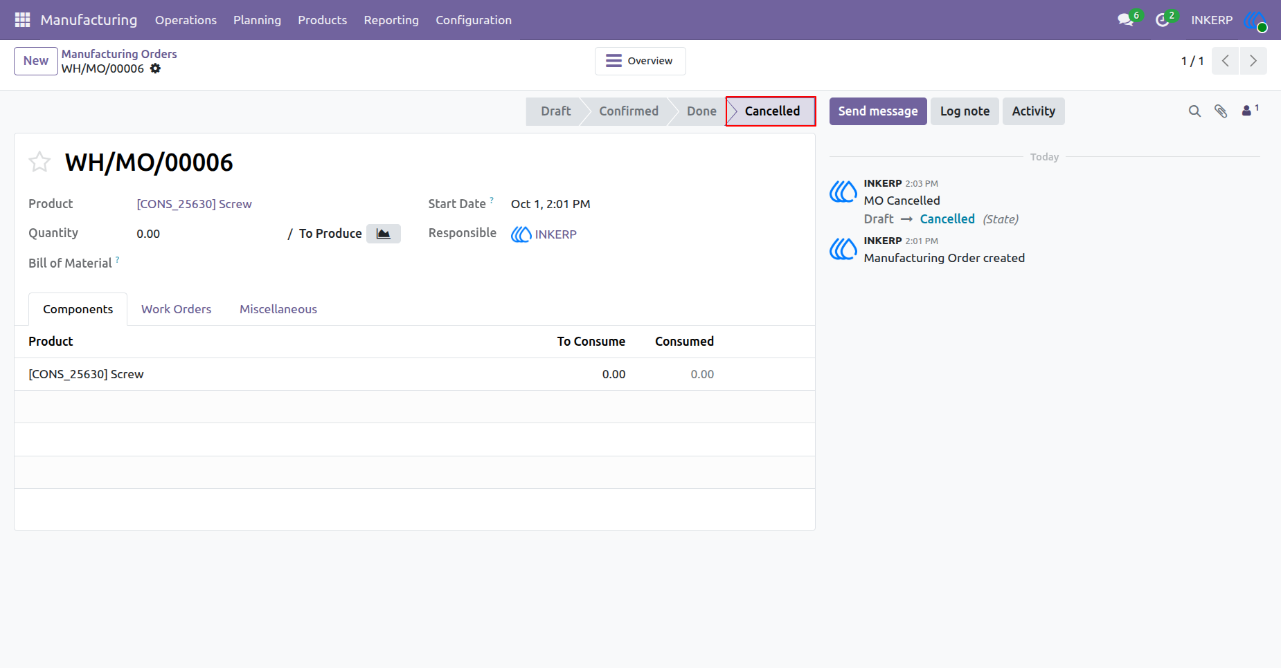Click the Start Date value Oct 1, 2:01 PM
Viewport: 1281px width, 668px height.
click(x=550, y=204)
